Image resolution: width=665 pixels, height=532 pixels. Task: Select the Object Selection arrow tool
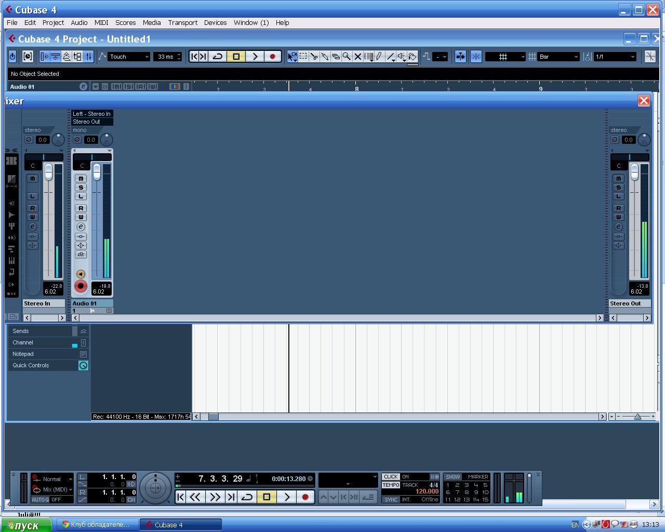click(292, 57)
